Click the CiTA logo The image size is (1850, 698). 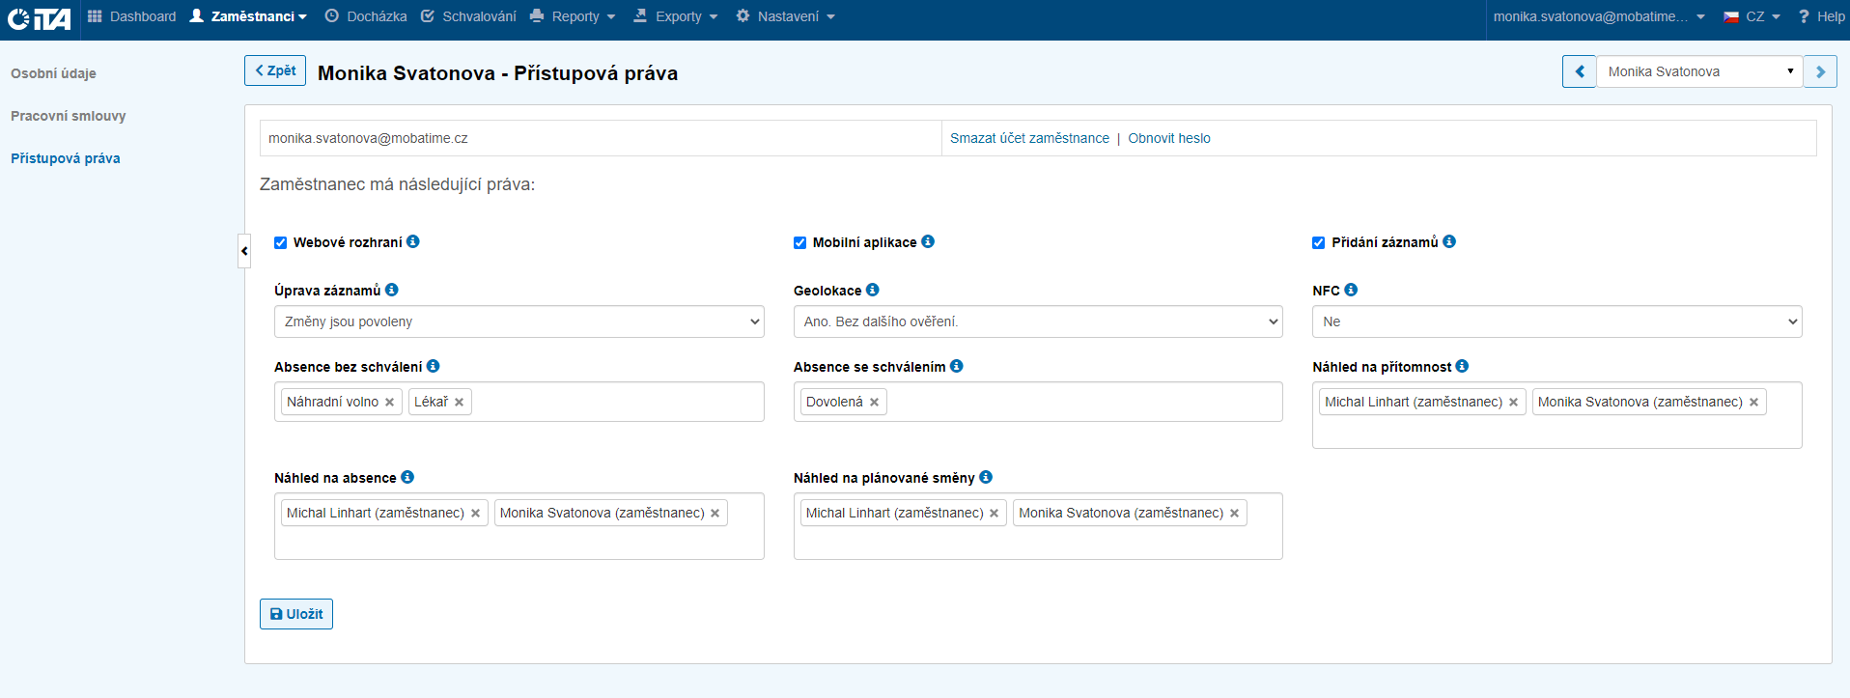40,17
